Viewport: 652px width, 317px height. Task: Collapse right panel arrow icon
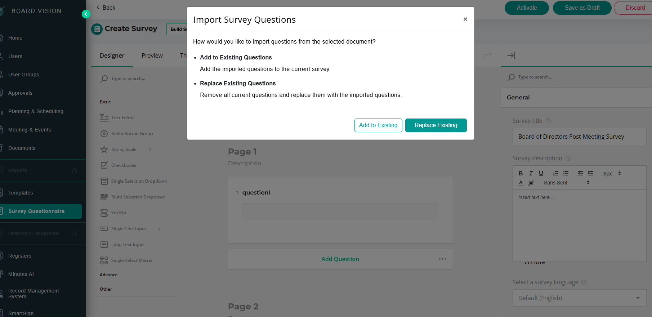[x=511, y=55]
